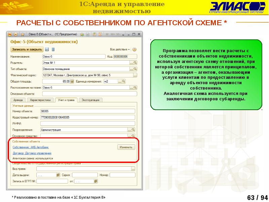Click magnifier icon beside Тип объекта field

(x=136, y=69)
